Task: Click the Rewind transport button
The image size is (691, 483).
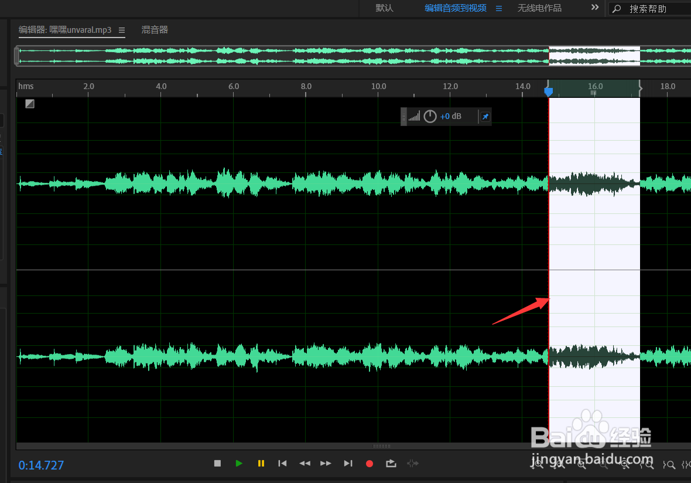Action: click(x=305, y=463)
